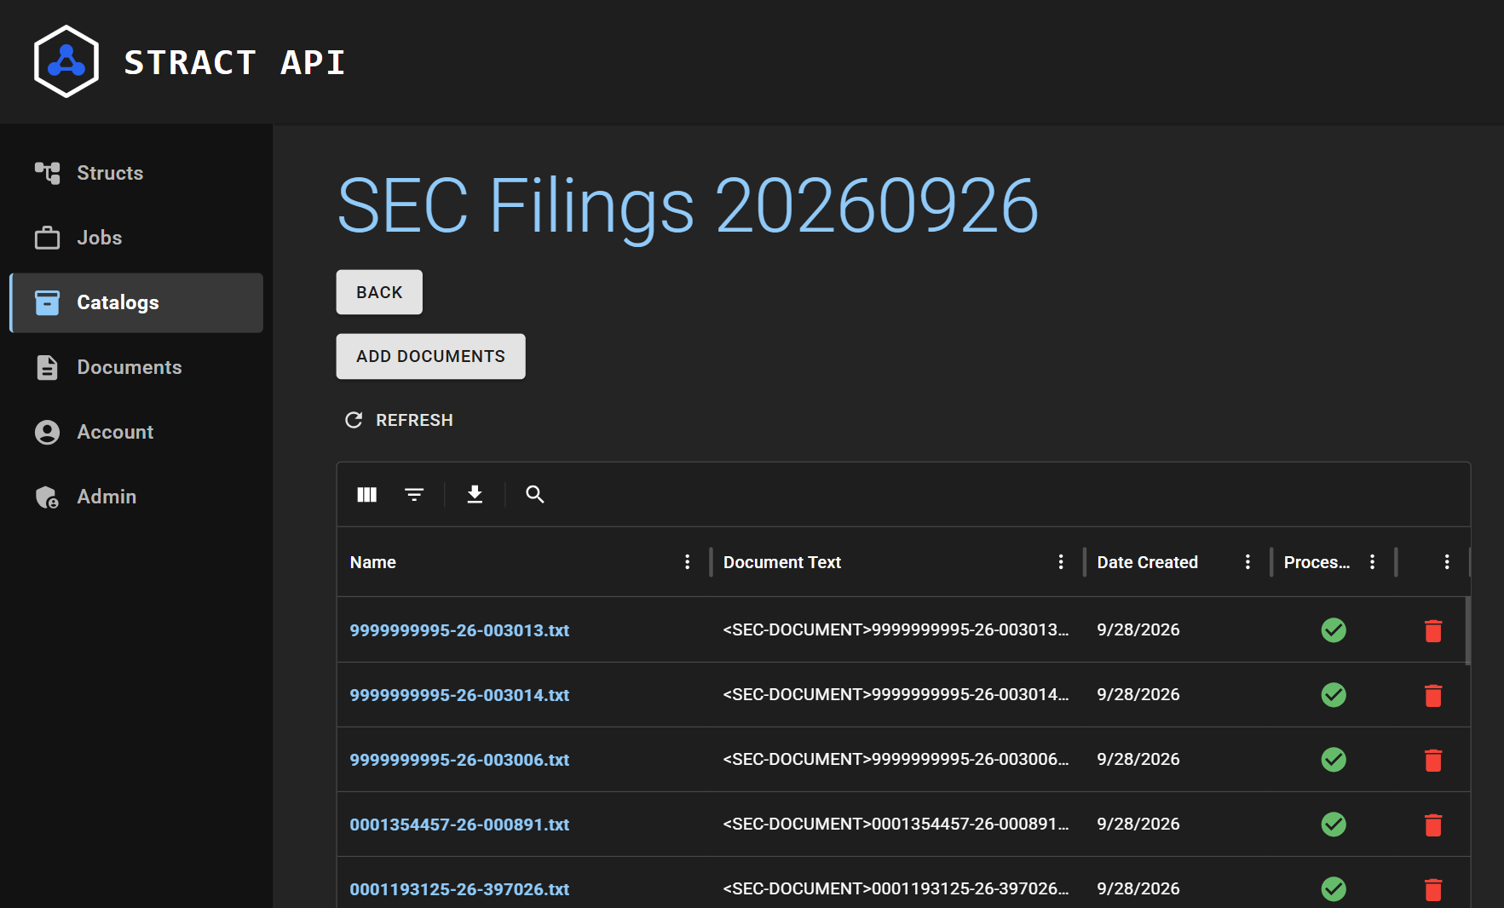Sort by Date Created column header

click(1147, 562)
